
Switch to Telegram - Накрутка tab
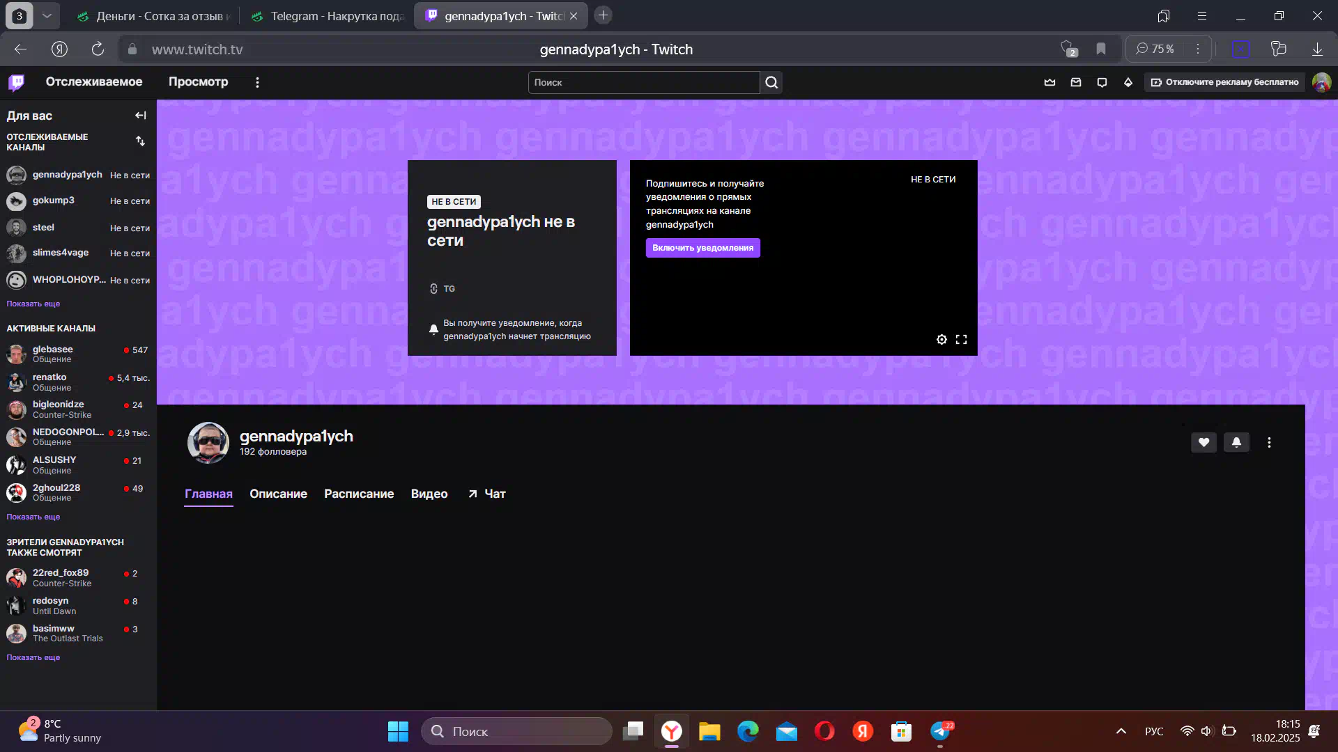click(x=328, y=16)
